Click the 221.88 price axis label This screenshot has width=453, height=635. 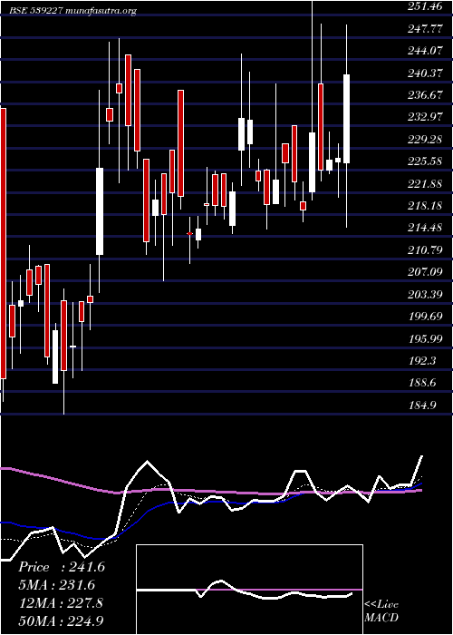click(x=423, y=184)
